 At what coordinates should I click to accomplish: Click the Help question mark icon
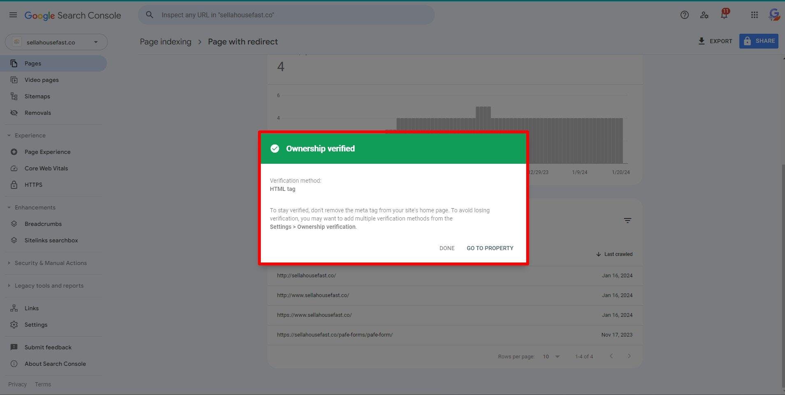click(684, 15)
